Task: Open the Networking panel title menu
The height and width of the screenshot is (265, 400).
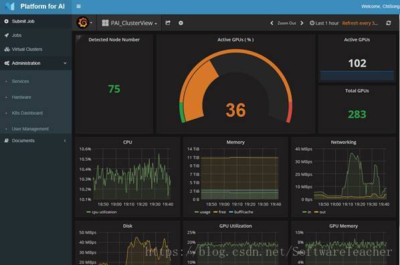Action: (343, 142)
